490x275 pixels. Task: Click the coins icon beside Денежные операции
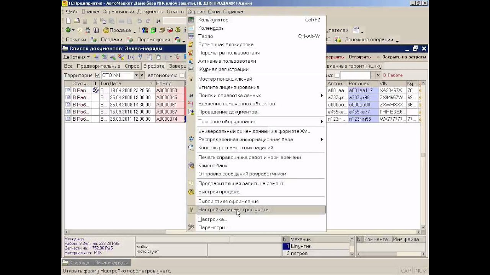pos(338,39)
